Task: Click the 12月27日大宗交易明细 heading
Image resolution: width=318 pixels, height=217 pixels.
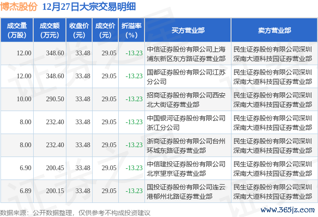Action: (x=89, y=7)
